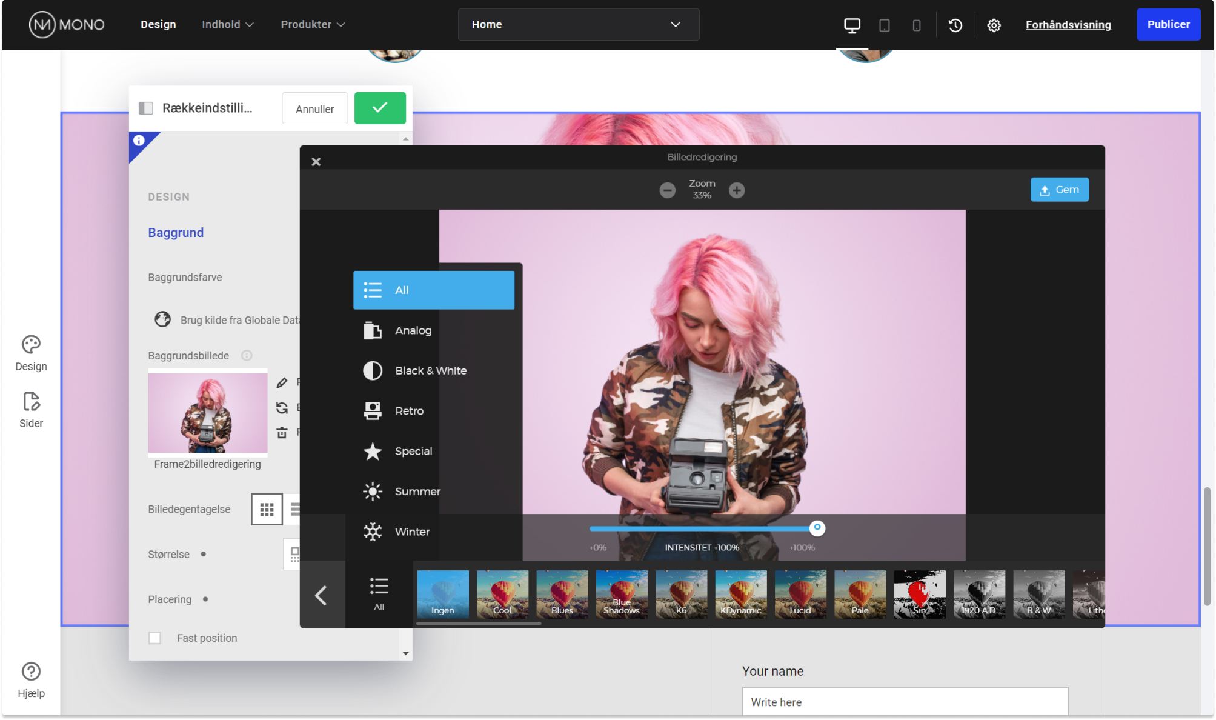Switch to tablet preview device icon
The width and height of the screenshot is (1216, 720).
click(x=885, y=25)
